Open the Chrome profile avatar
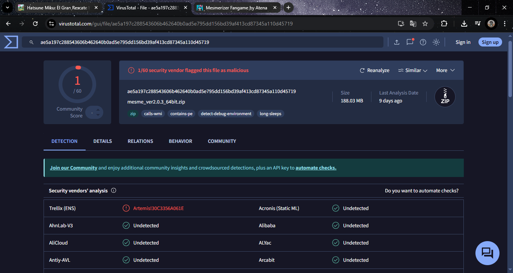 [x=491, y=24]
